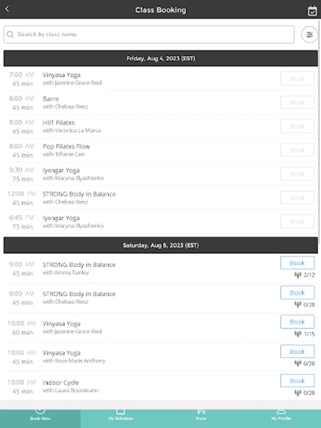
Task: Book Indoor Cycle with Laura Brossmann
Action: click(297, 381)
